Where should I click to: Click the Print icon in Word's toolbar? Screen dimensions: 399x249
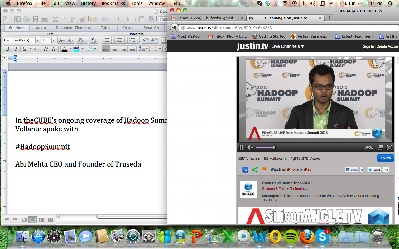pyautogui.click(x=45, y=19)
